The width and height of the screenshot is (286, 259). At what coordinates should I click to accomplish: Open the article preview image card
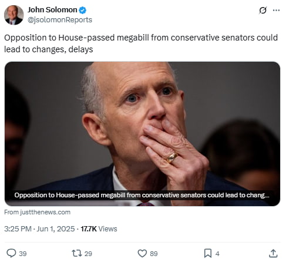142,134
